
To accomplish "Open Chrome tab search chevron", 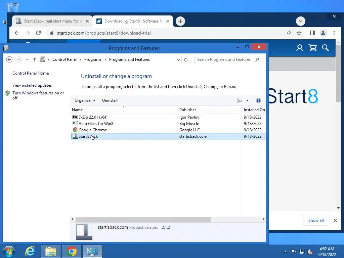I will pyautogui.click(x=301, y=21).
